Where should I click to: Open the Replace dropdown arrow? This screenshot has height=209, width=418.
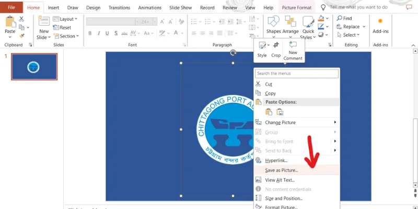click(x=364, y=27)
